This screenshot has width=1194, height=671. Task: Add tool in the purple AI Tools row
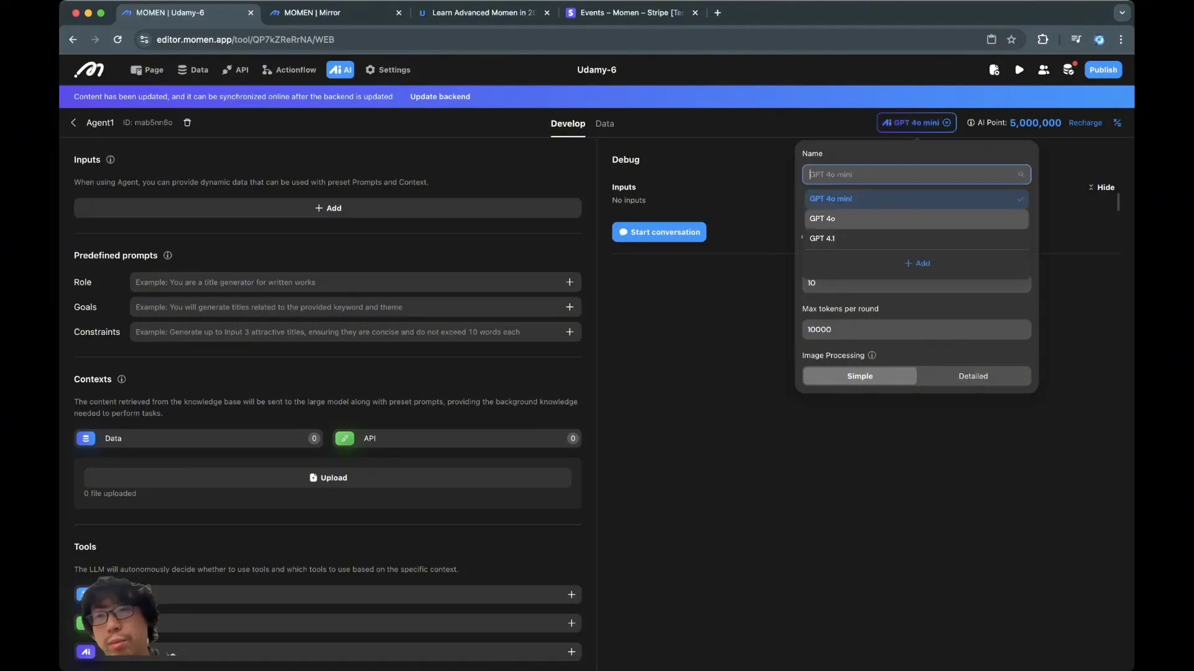point(572,652)
